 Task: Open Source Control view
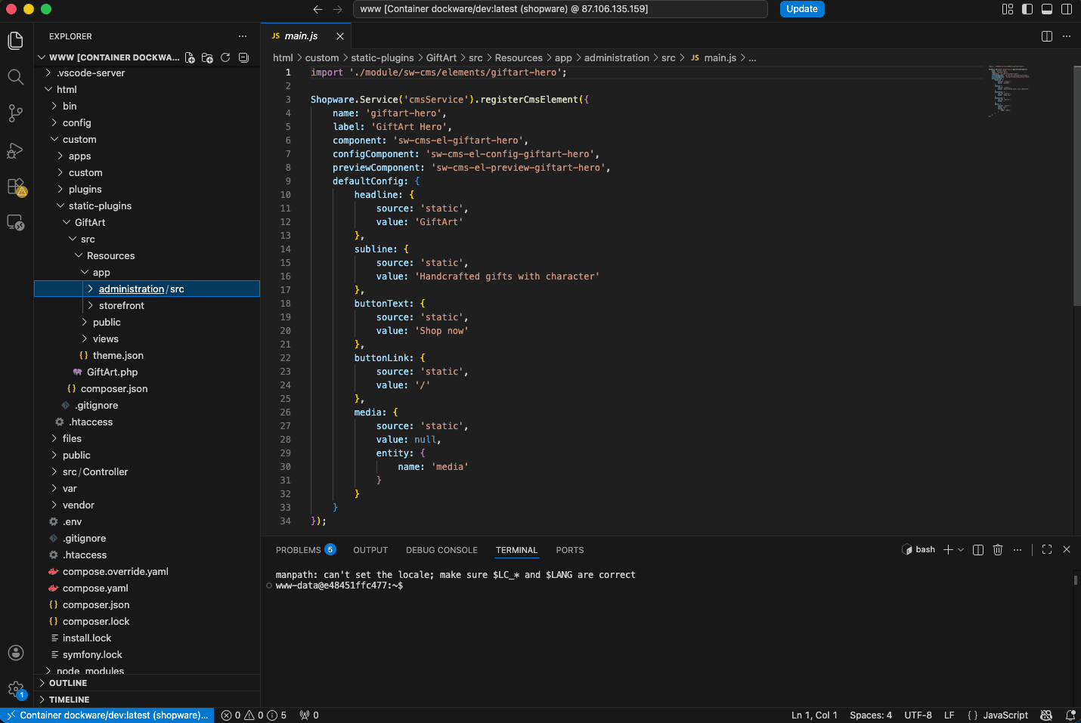coord(15,113)
